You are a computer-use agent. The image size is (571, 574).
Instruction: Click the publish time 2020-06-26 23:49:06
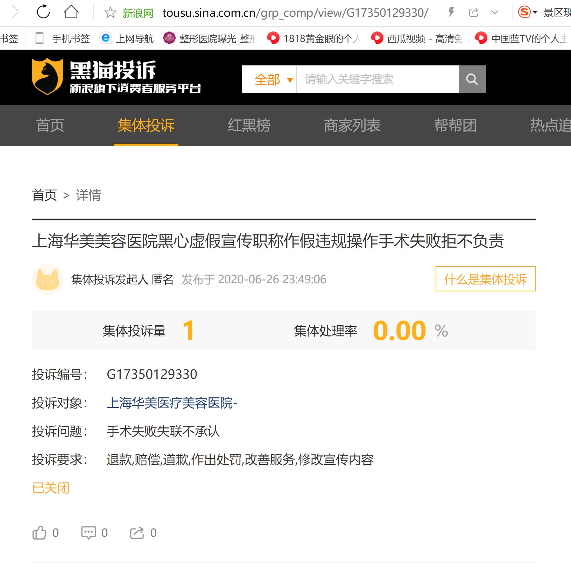272,279
